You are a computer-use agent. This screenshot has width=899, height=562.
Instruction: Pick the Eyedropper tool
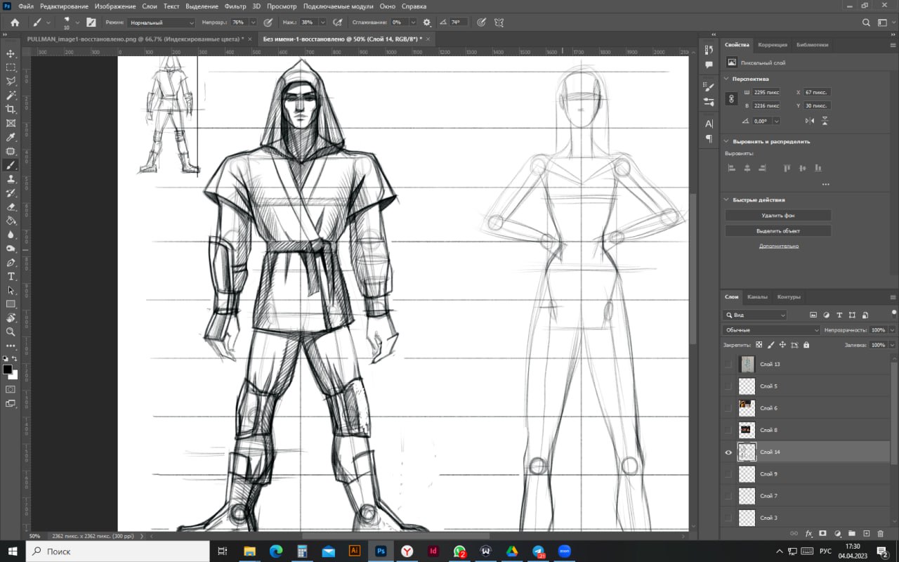point(11,137)
